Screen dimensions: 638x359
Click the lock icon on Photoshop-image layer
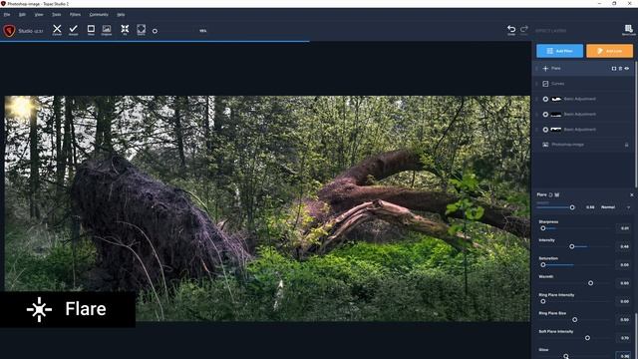[x=627, y=145]
